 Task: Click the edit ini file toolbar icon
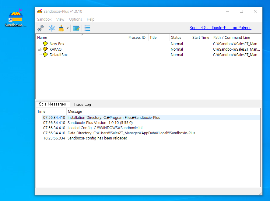(x=76, y=28)
